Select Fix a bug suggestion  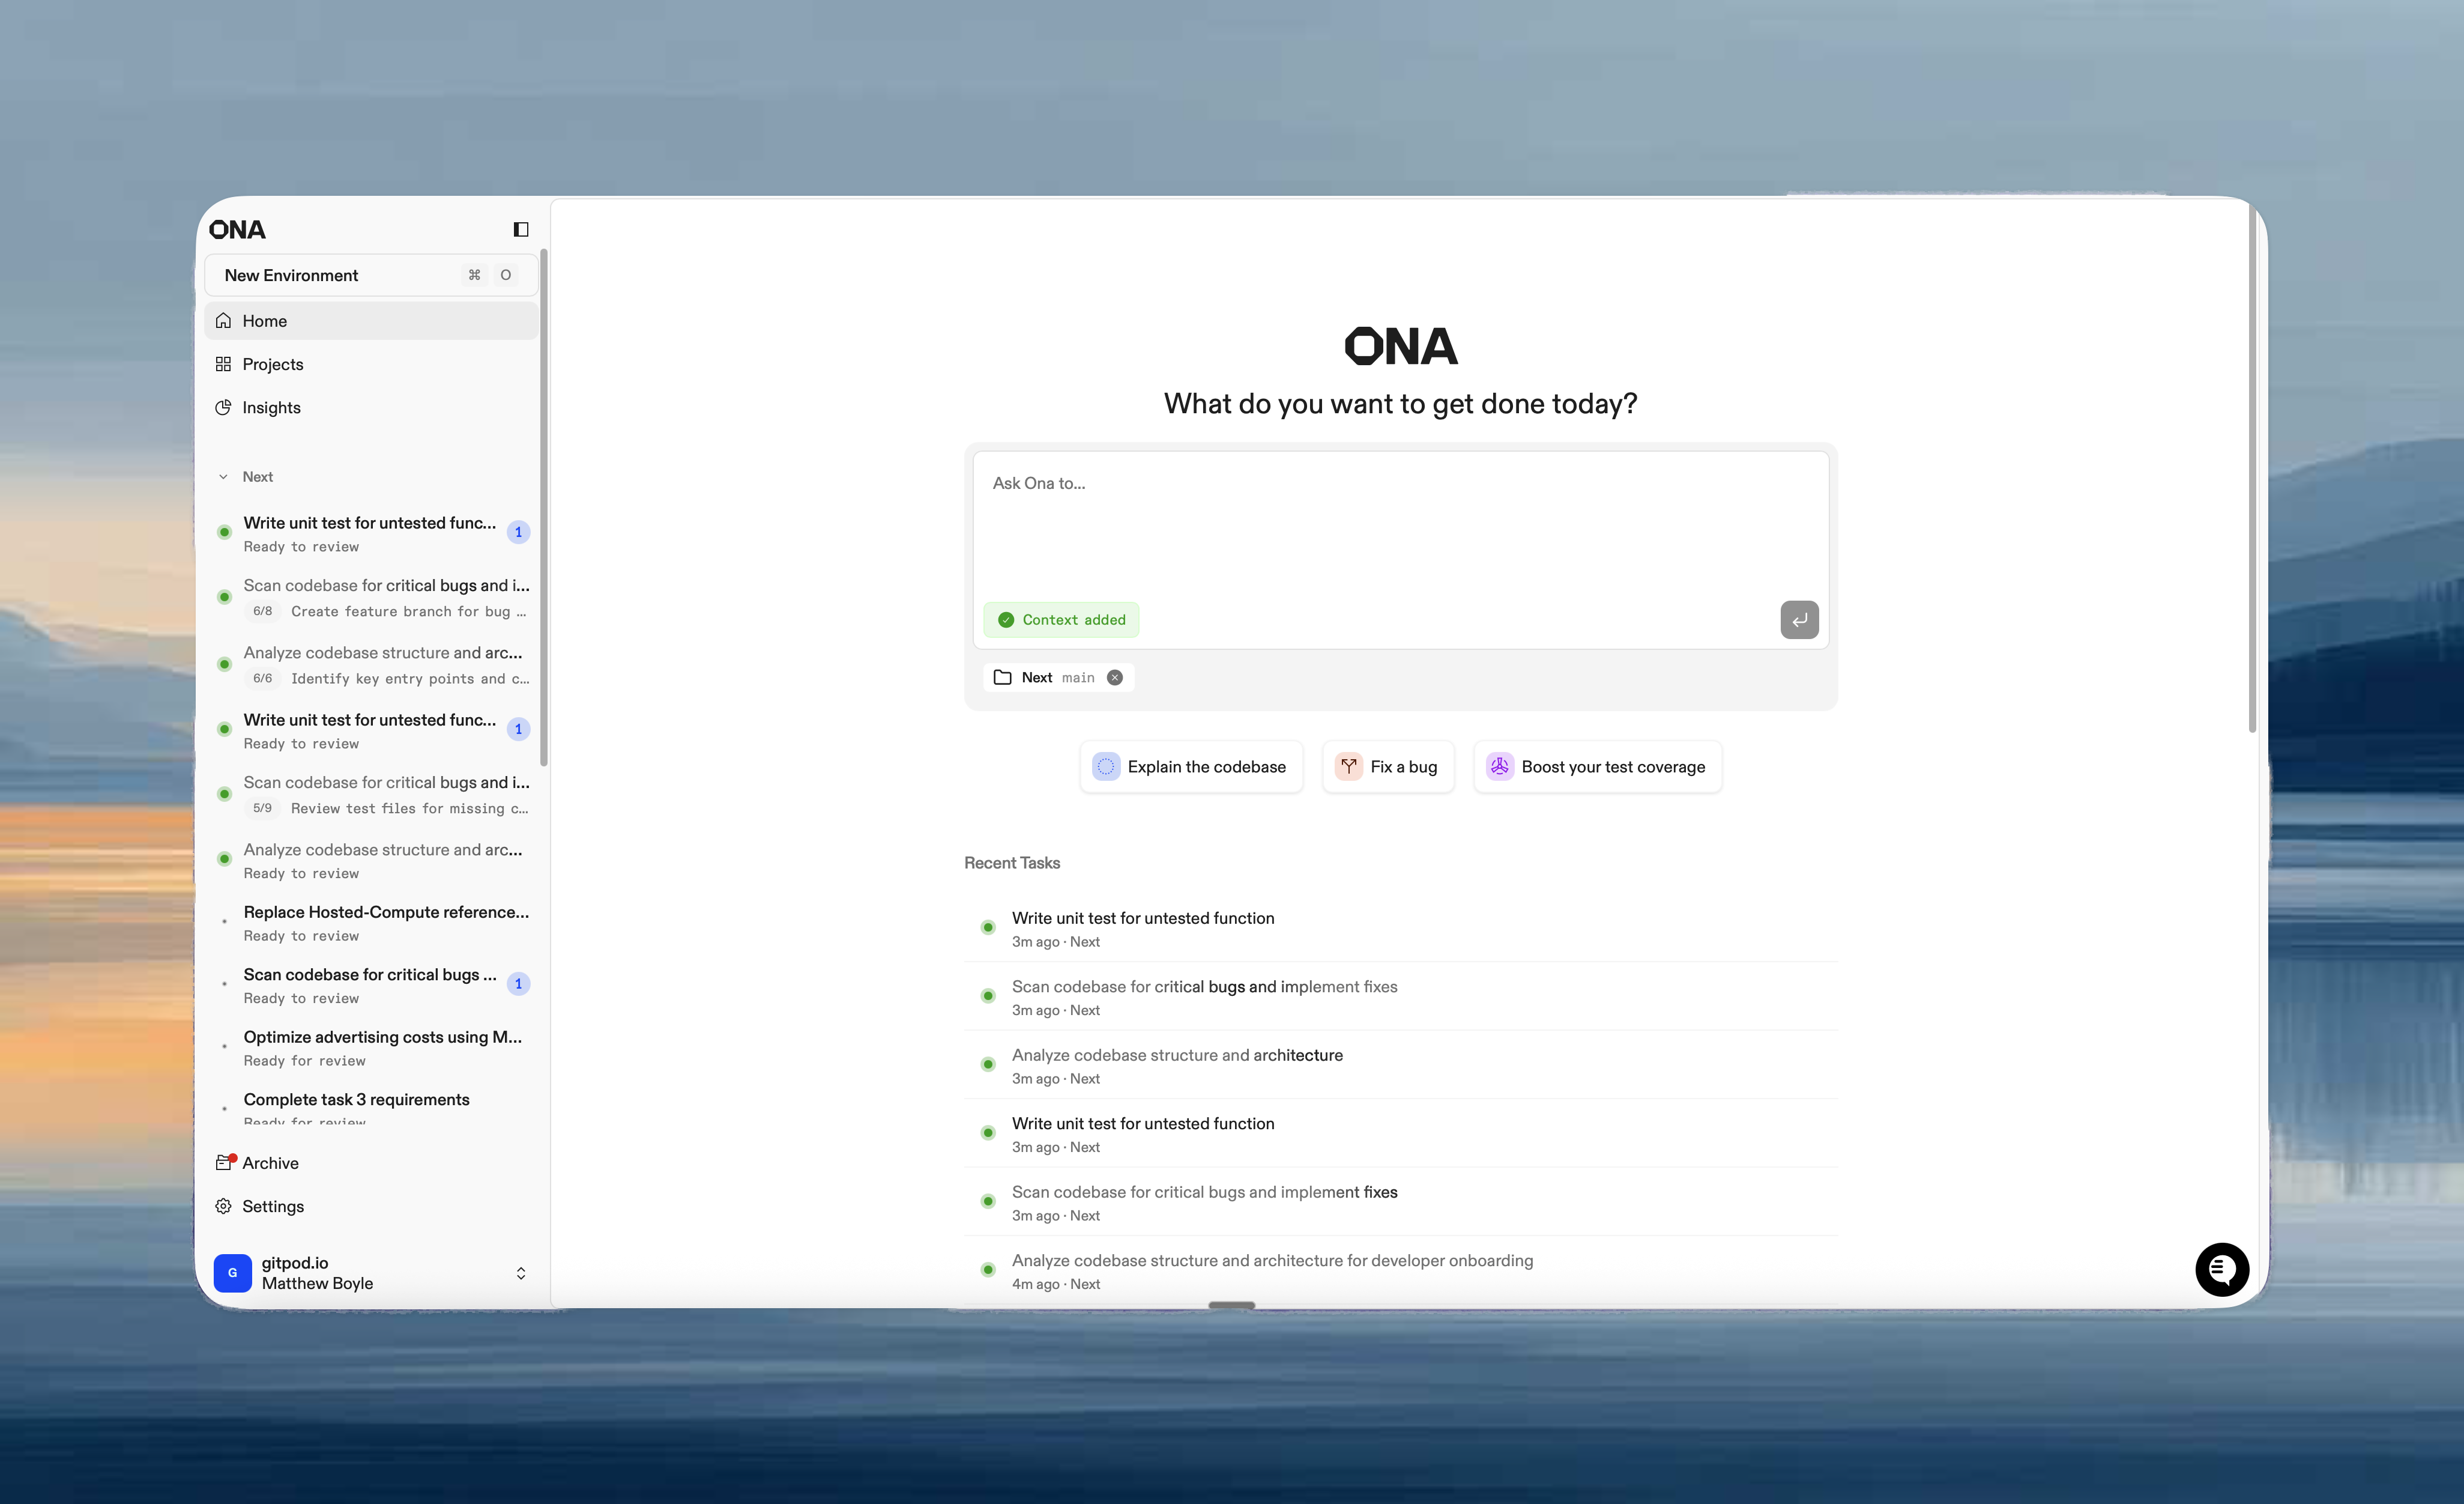1388,766
